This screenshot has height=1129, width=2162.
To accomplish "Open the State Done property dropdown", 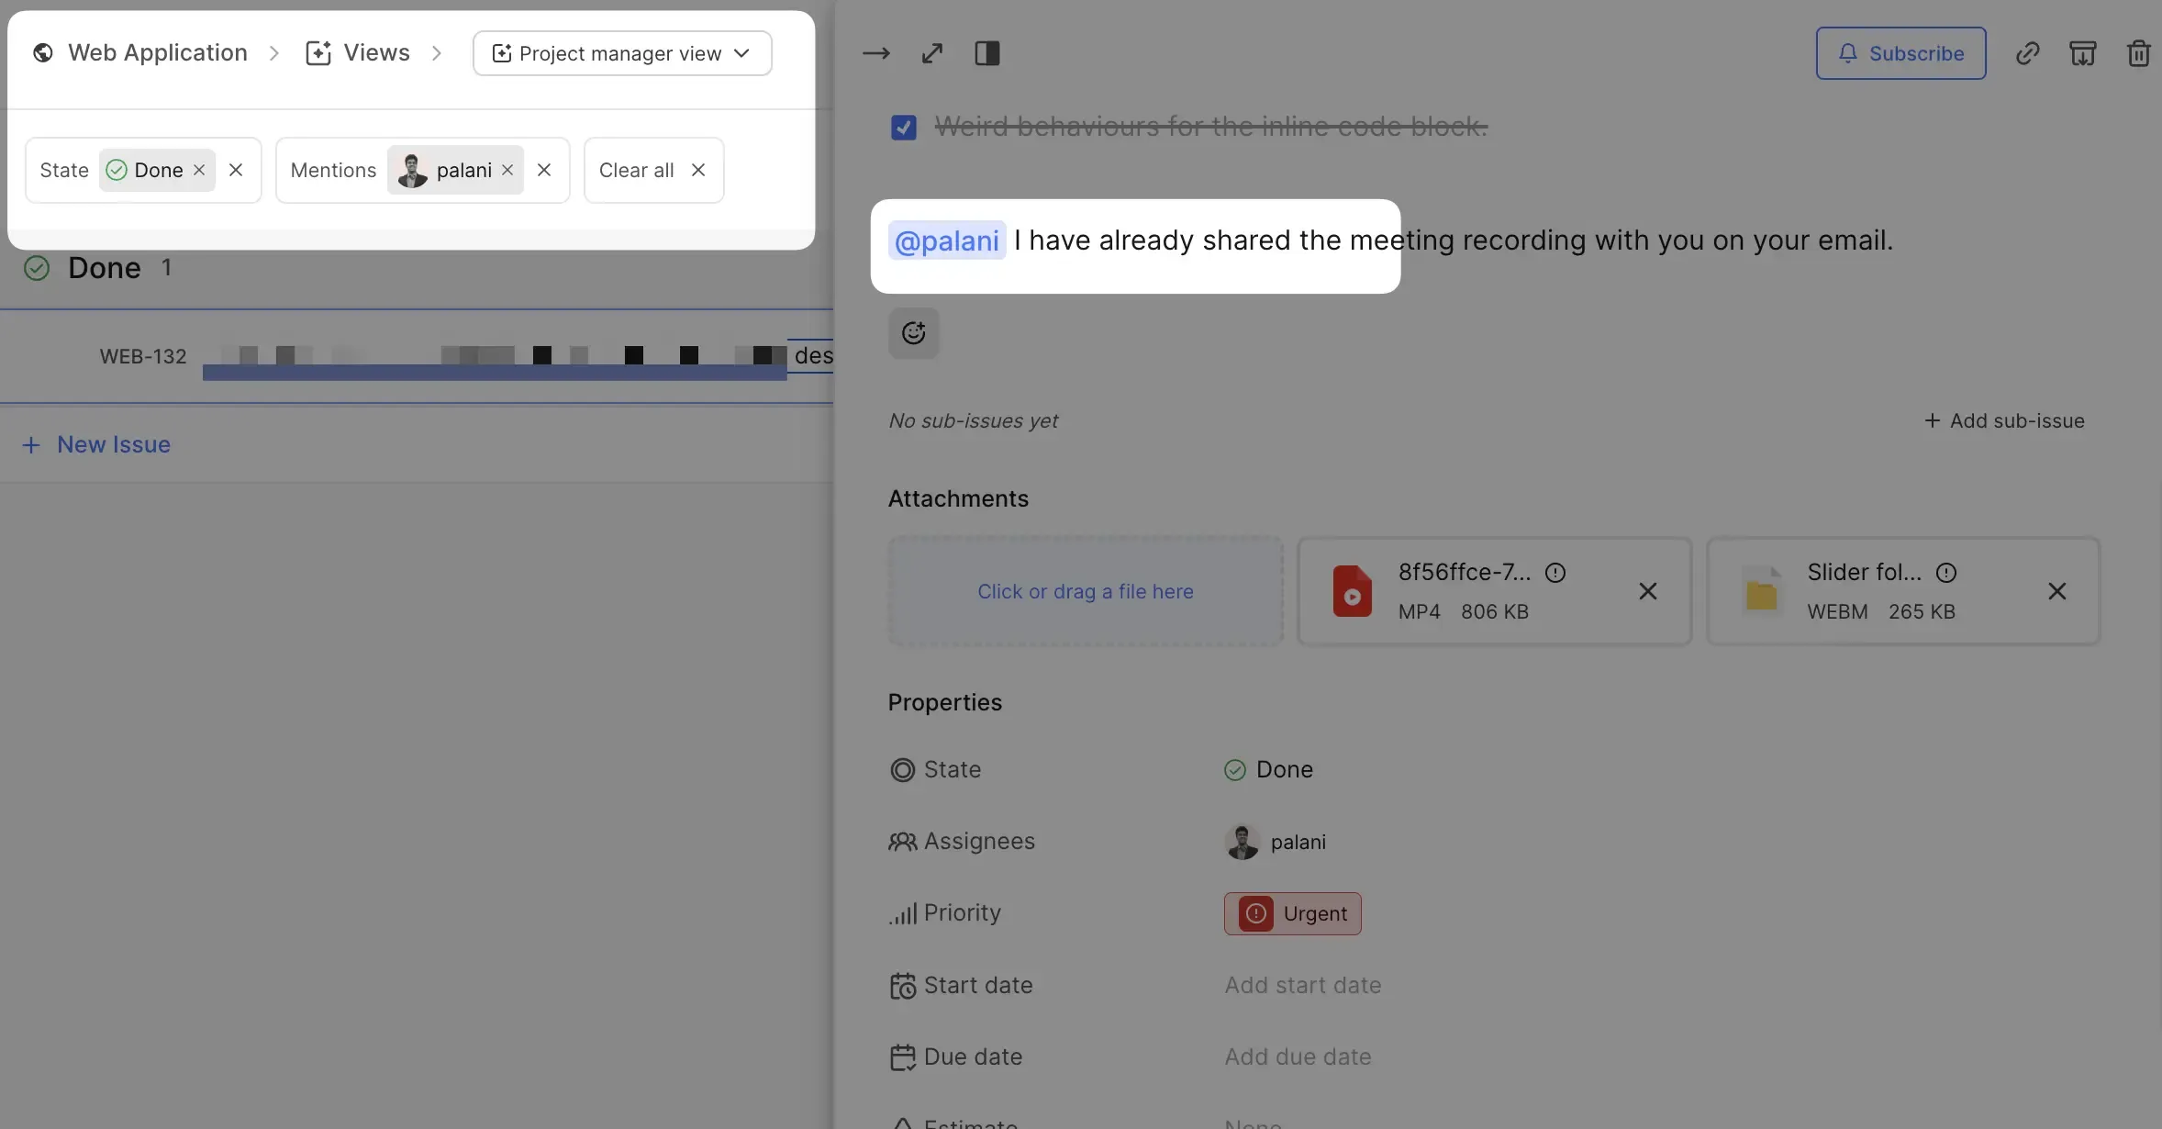I will pyautogui.click(x=1269, y=769).
